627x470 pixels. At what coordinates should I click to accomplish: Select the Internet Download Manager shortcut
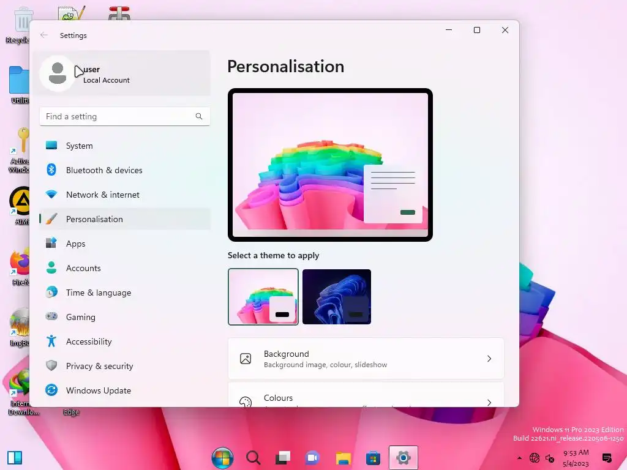point(20,392)
